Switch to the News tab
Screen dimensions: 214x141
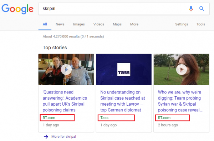60,24
